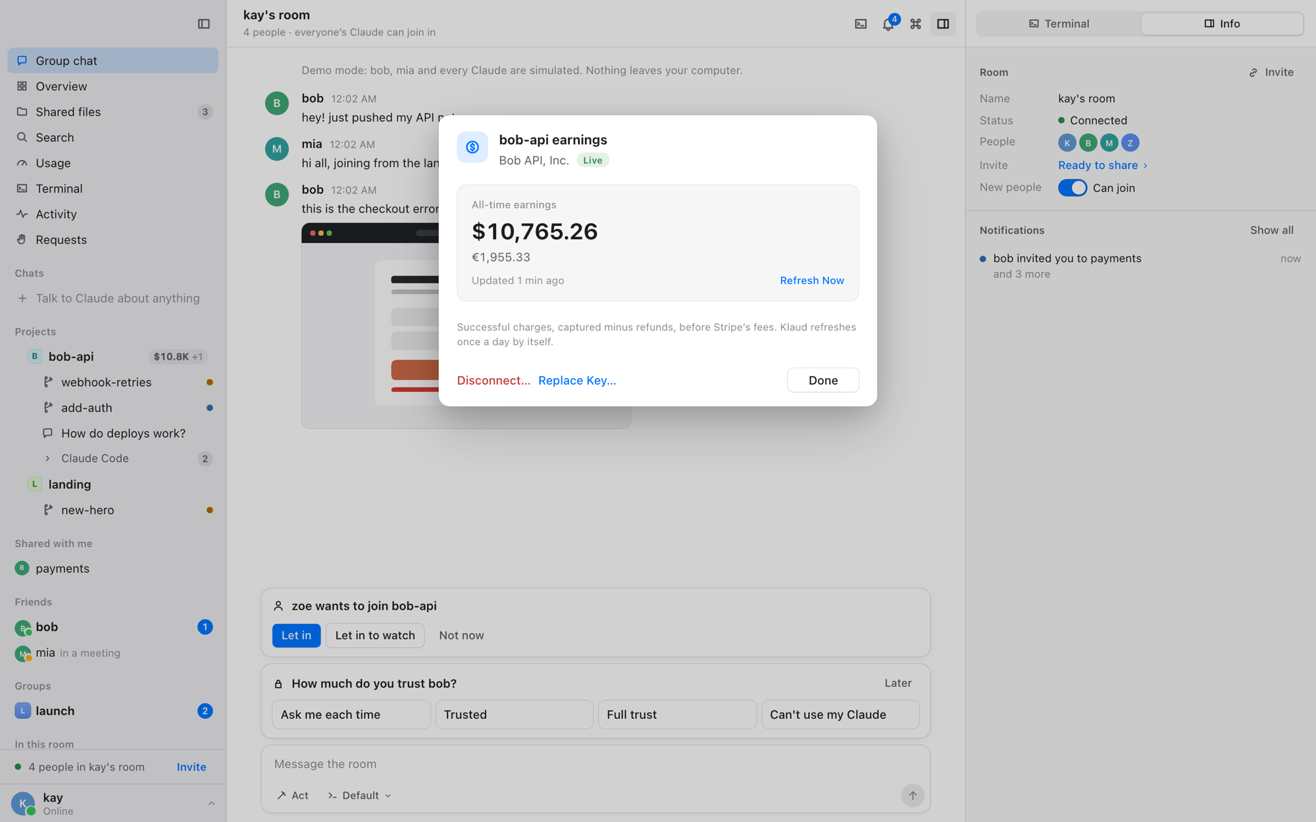
Task: Click the plus icon beside Talk to Claude
Action: click(22, 299)
